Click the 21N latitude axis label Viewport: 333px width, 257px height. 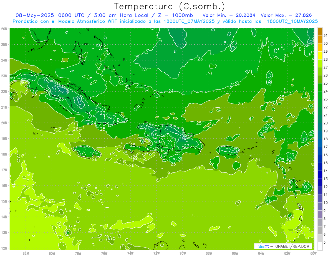(4, 107)
